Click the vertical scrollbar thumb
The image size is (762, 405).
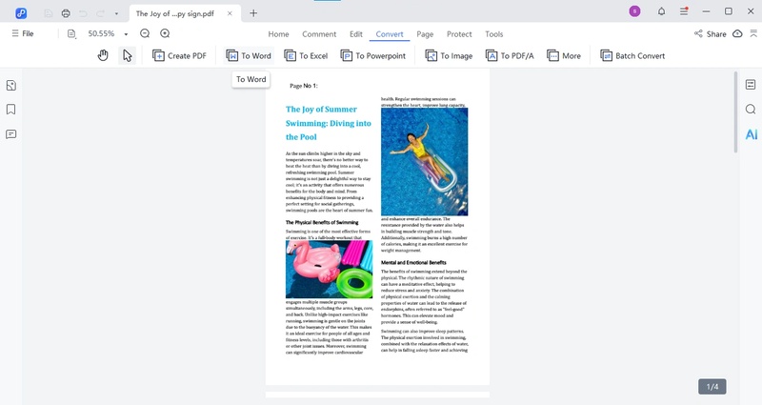(735, 112)
